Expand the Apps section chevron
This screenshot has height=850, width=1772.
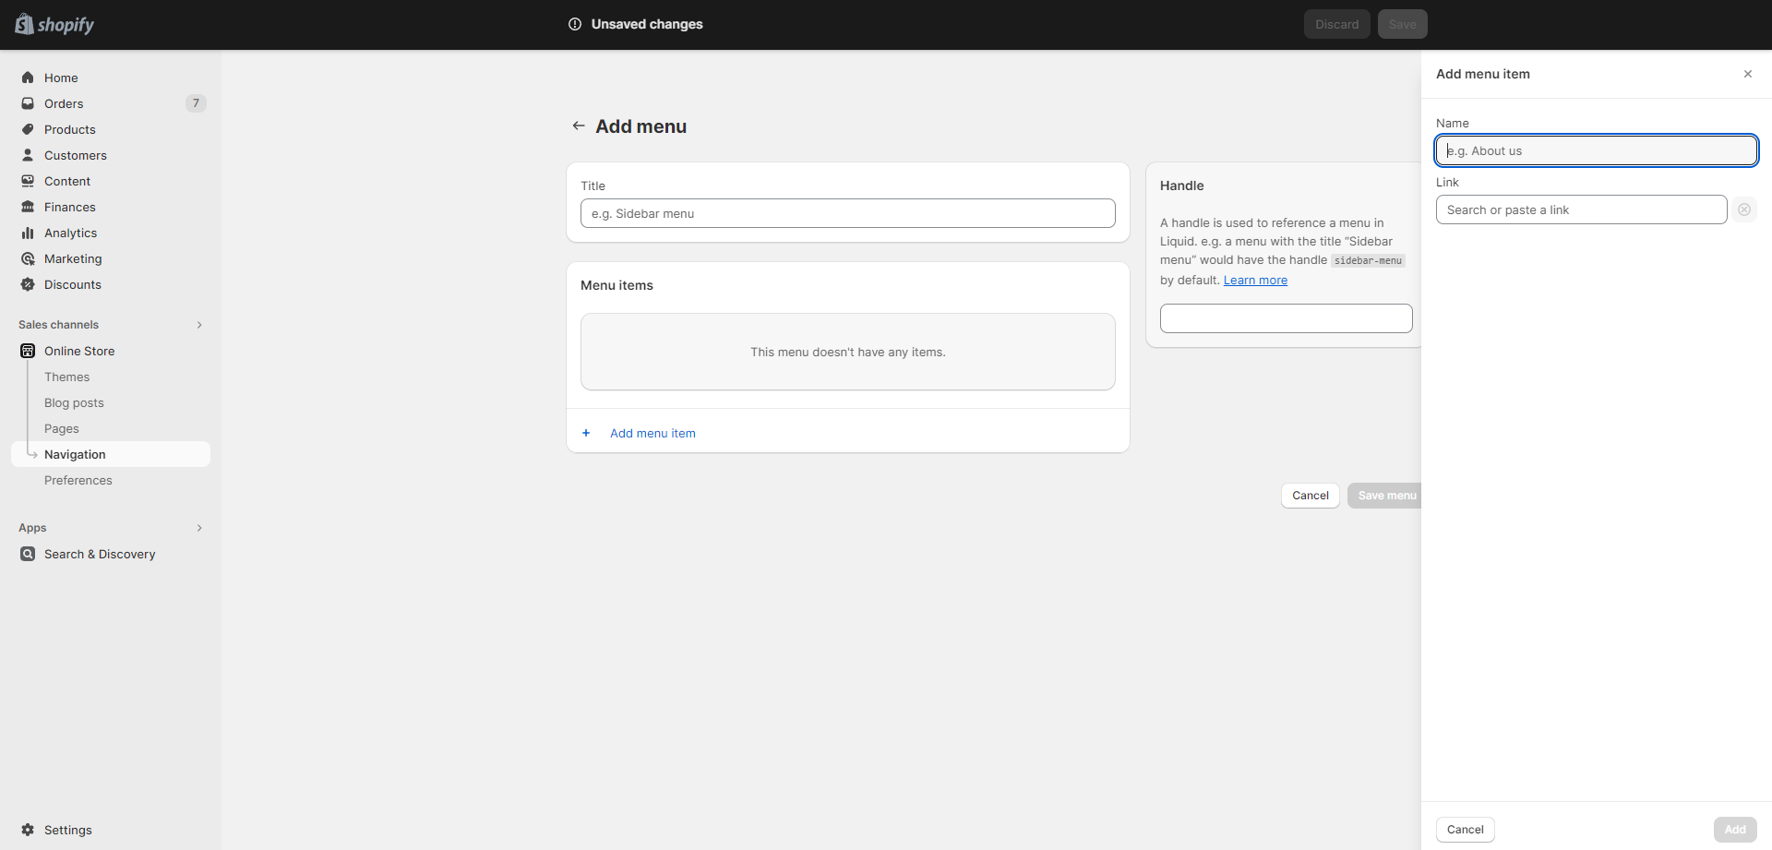click(199, 528)
